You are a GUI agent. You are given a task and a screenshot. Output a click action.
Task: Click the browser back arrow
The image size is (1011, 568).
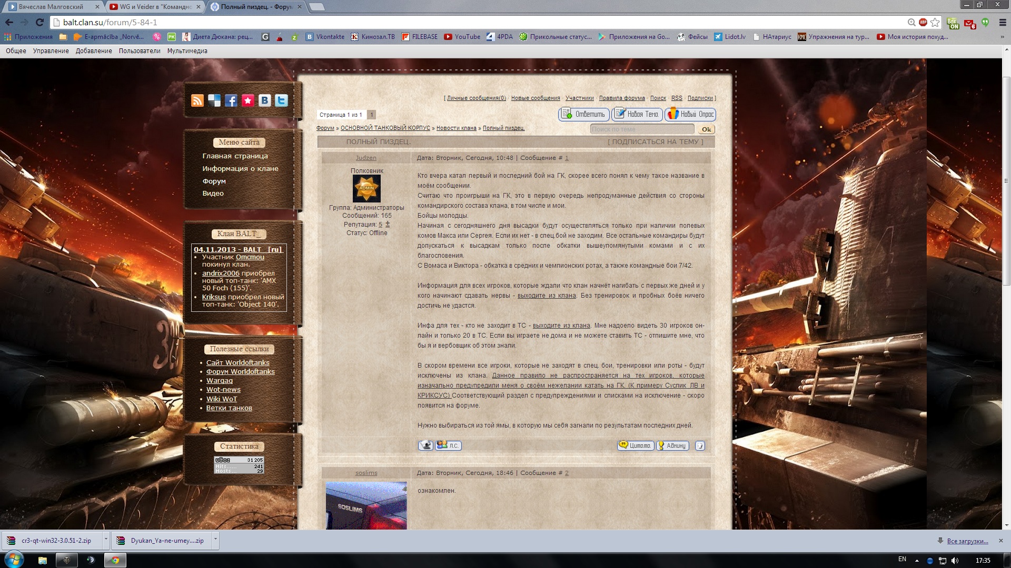(x=9, y=22)
